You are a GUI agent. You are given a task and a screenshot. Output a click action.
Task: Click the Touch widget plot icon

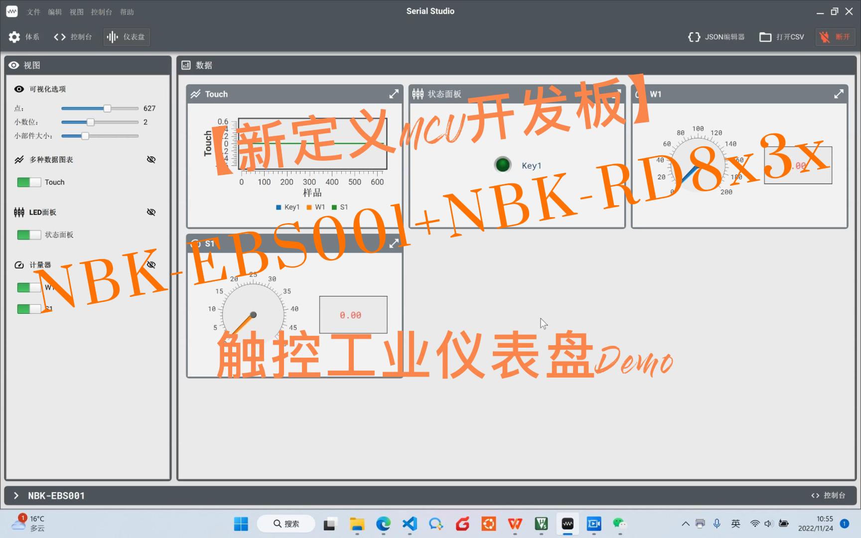point(195,94)
